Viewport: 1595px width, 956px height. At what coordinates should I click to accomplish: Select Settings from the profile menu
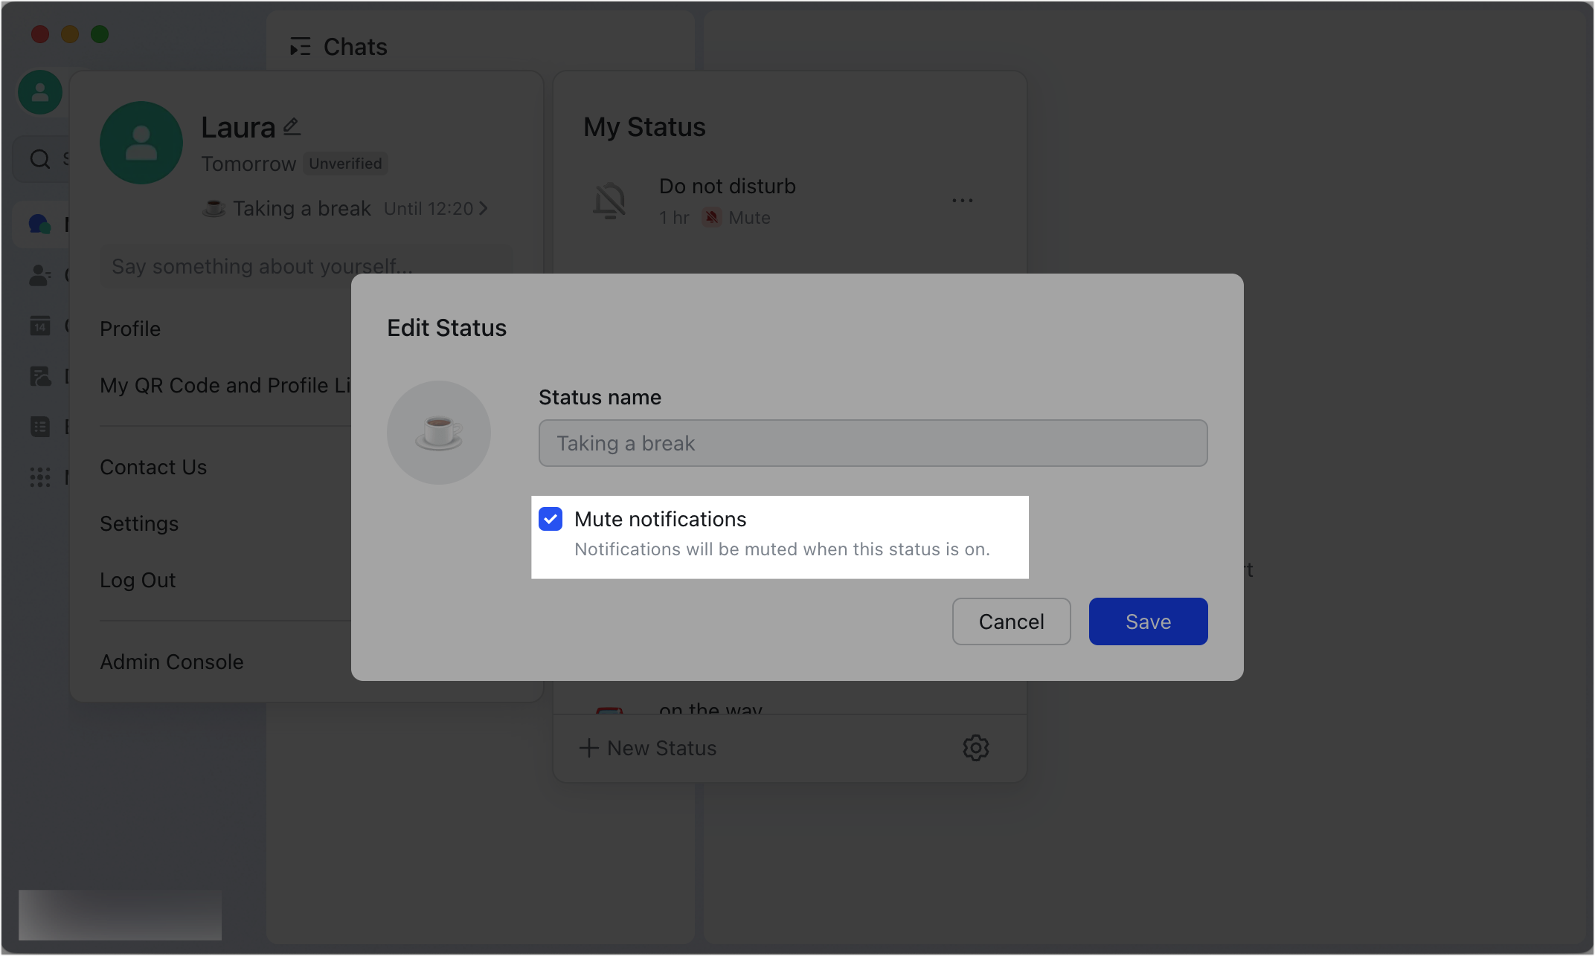coord(139,523)
